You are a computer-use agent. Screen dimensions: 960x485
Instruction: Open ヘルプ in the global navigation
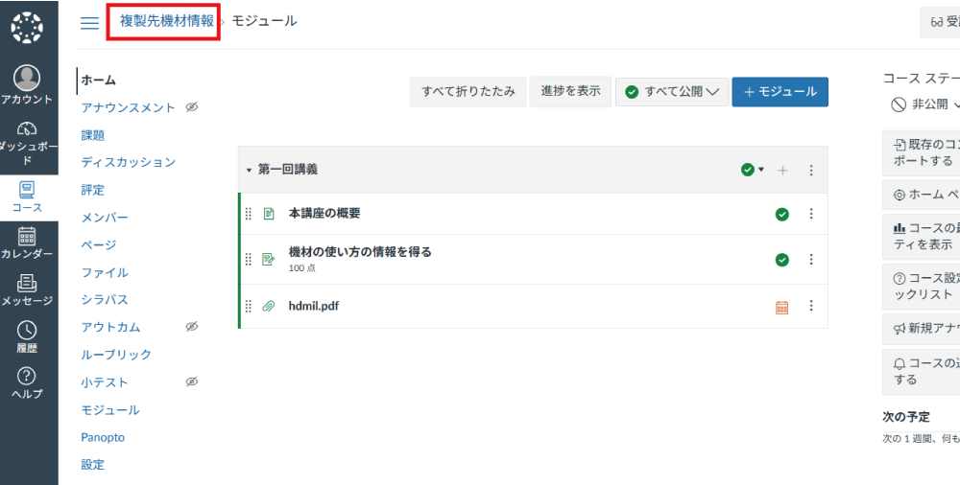click(27, 383)
